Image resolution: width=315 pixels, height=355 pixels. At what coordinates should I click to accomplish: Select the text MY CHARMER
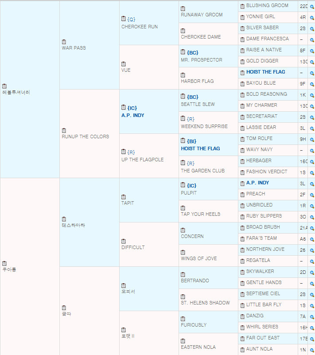(261, 105)
